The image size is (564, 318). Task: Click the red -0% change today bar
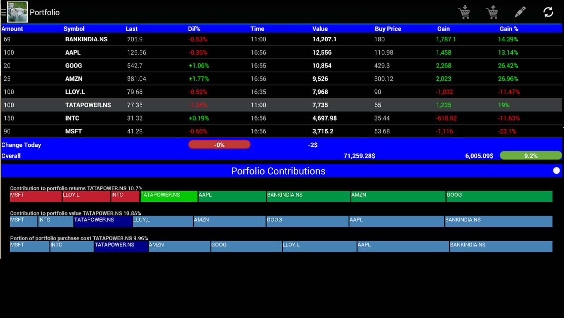click(219, 145)
